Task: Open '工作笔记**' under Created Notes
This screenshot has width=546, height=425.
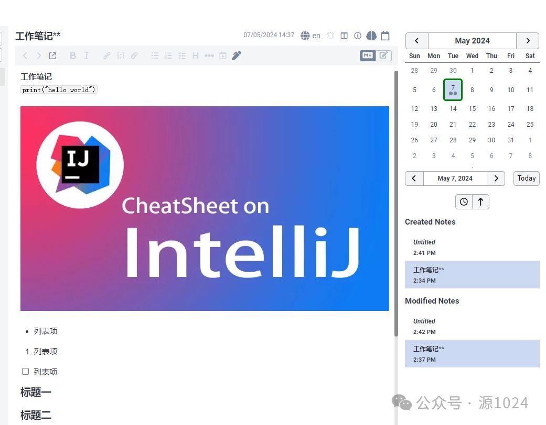Action: (472, 275)
